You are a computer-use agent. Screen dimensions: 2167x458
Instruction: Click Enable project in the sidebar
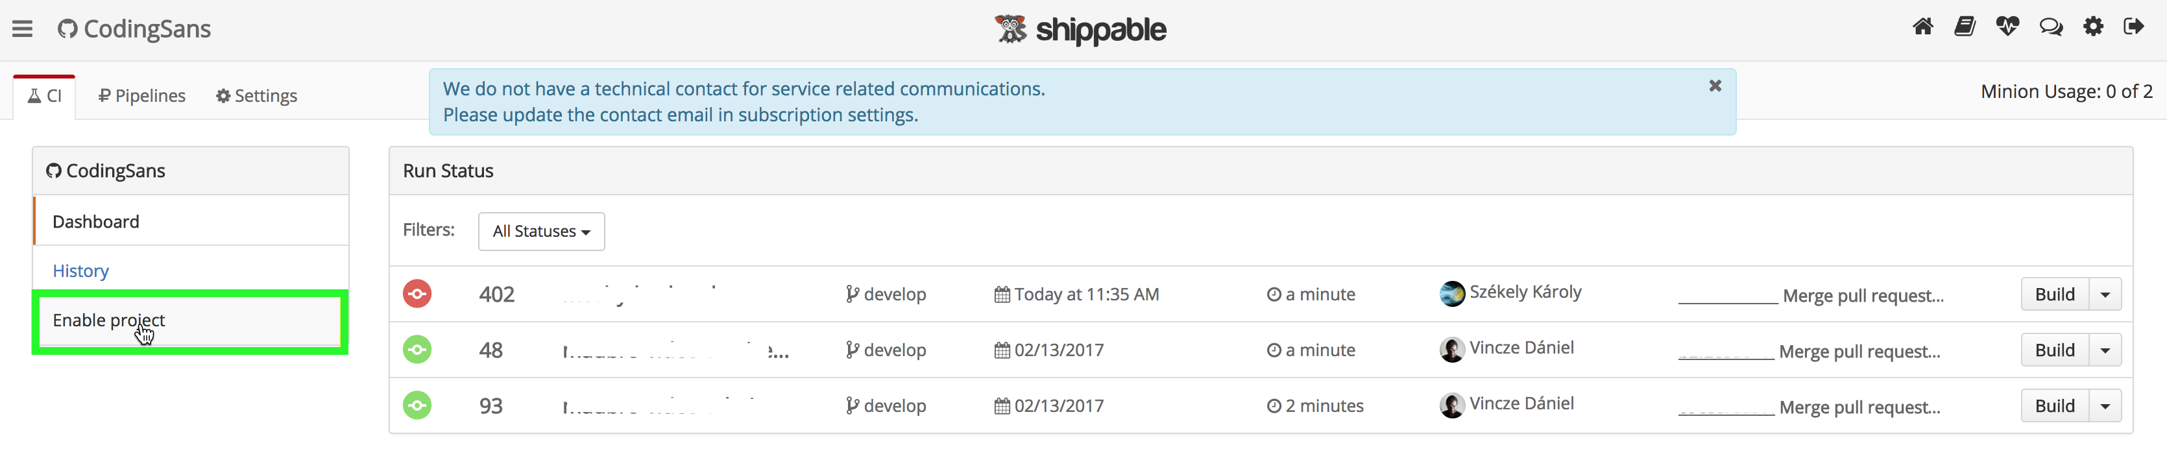pos(108,320)
